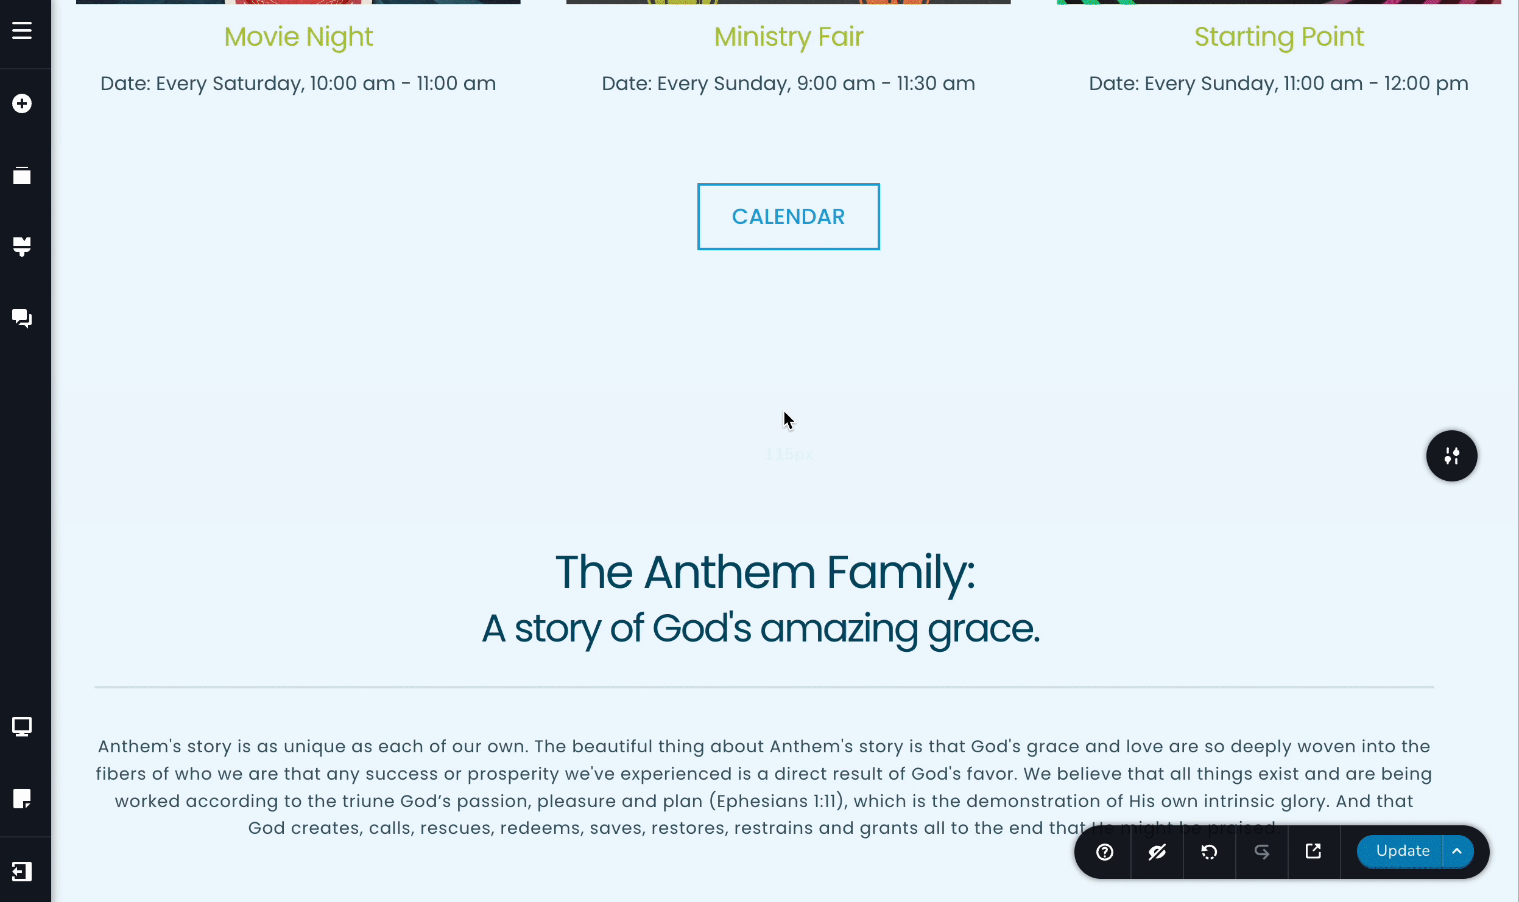The width and height of the screenshot is (1519, 902).
Task: Select the Starting Point heading
Action: click(x=1279, y=37)
